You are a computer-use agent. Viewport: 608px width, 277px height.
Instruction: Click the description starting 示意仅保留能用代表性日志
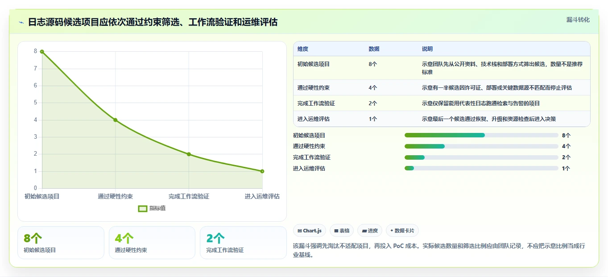point(481,103)
